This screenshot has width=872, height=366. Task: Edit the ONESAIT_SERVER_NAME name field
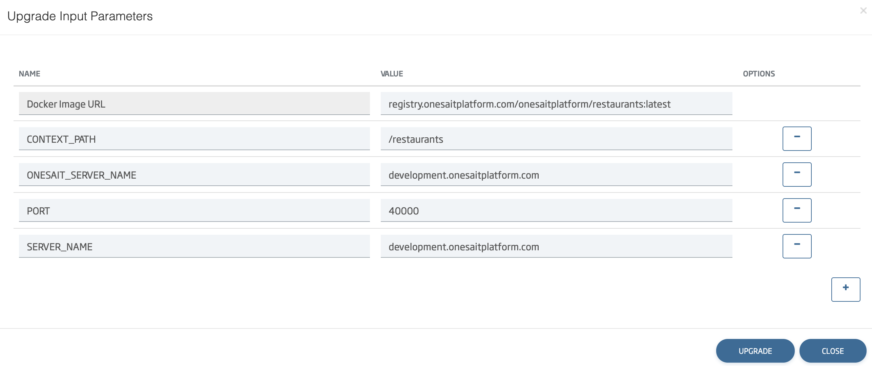[x=194, y=175]
